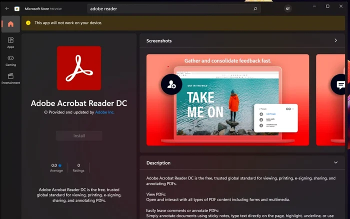Minimize the Microsoft Store window

[314, 6]
